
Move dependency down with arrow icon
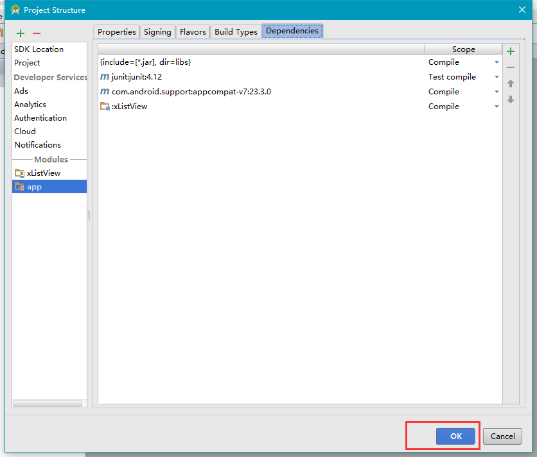coord(511,99)
